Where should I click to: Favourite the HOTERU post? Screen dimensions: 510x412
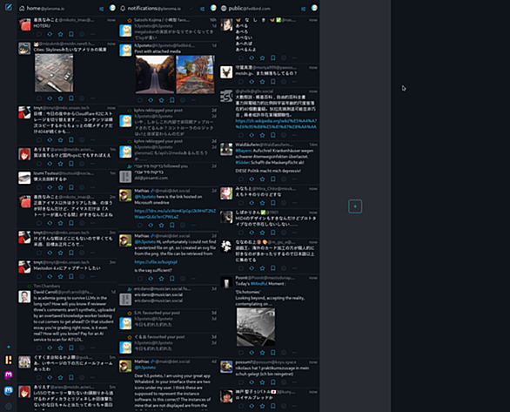(x=61, y=34)
